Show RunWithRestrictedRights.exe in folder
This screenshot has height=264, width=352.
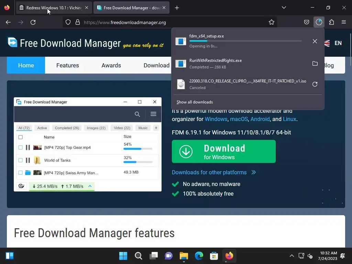pyautogui.click(x=315, y=64)
